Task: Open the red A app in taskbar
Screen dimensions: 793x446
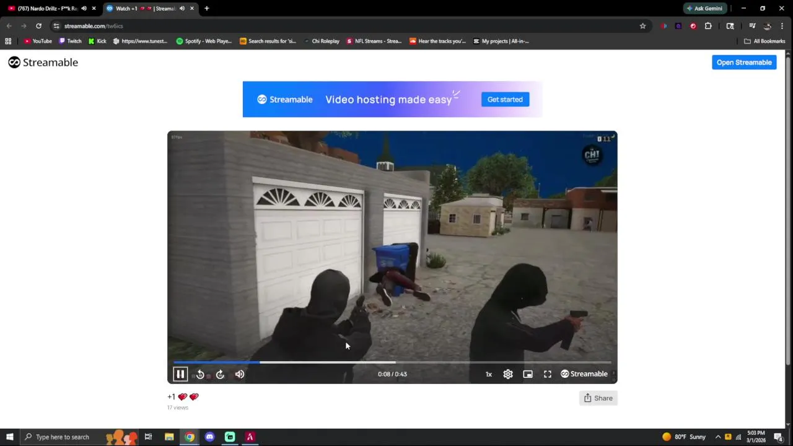Action: [250, 437]
